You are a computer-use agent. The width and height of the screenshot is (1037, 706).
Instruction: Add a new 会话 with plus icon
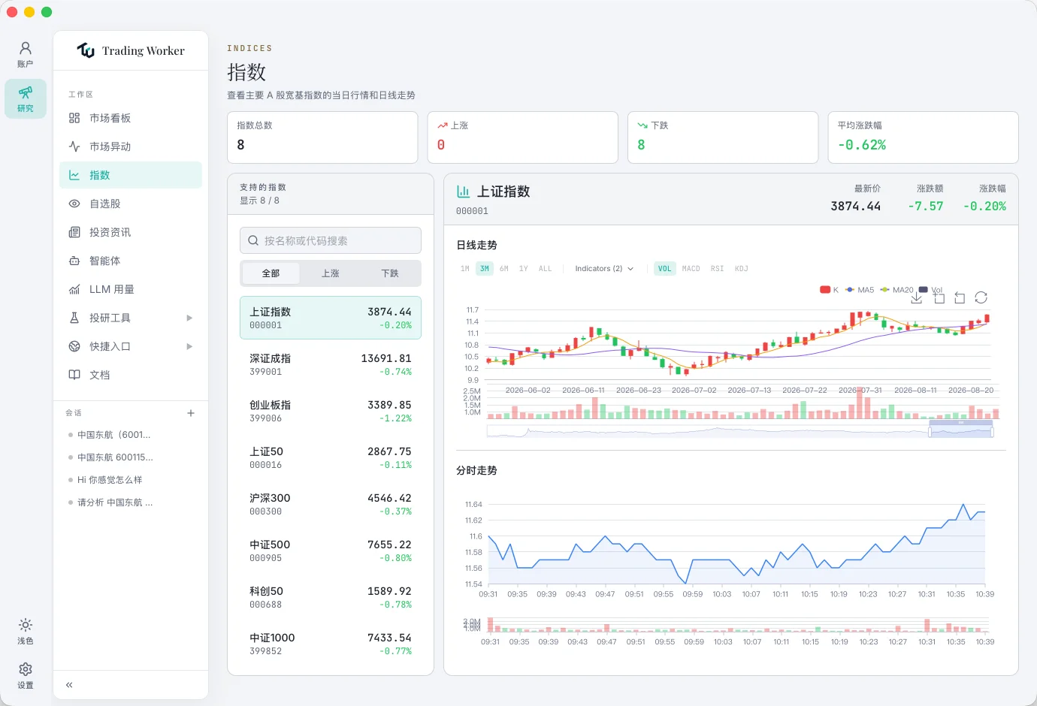(x=191, y=413)
